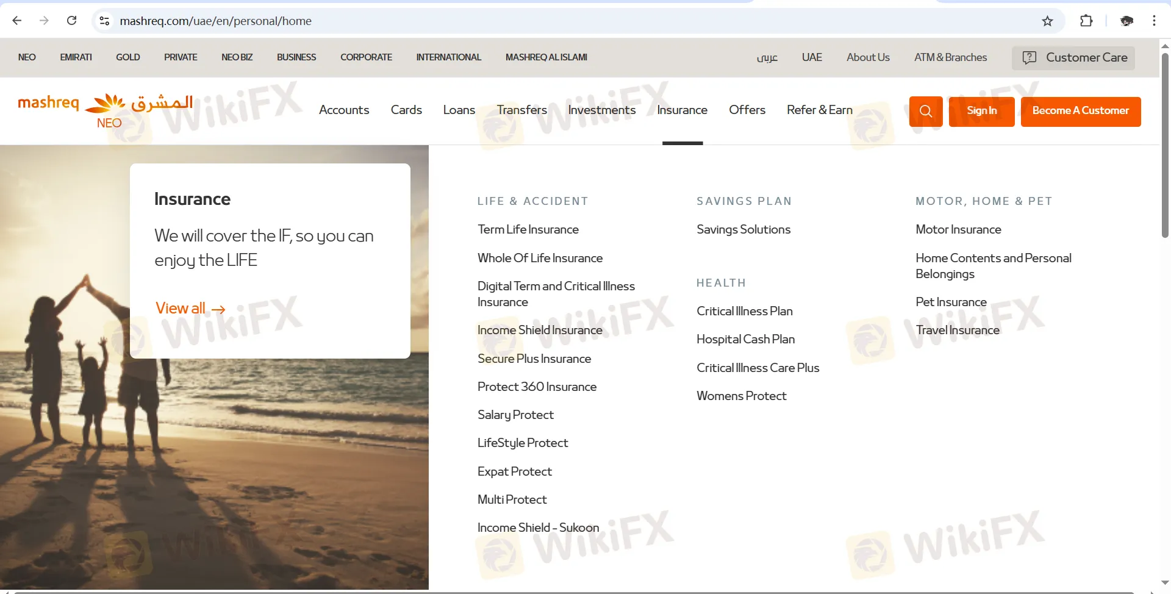Click the Become A Customer button
Screen dimensions: 1171x594
pos(1080,111)
